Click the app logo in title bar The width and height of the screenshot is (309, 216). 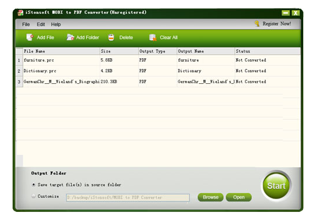[x=20, y=13]
